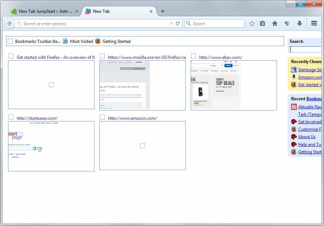Click the empty Amazon thumbnail

(143, 146)
